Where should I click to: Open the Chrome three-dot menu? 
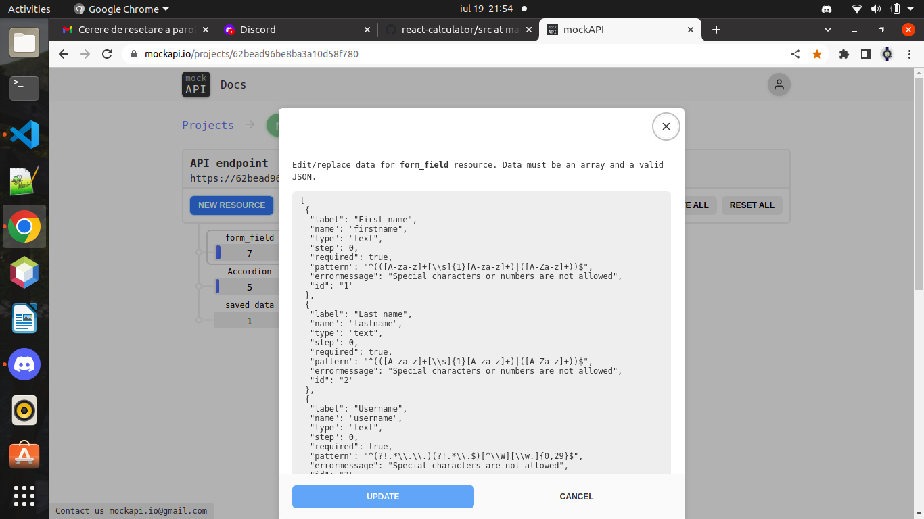click(908, 54)
